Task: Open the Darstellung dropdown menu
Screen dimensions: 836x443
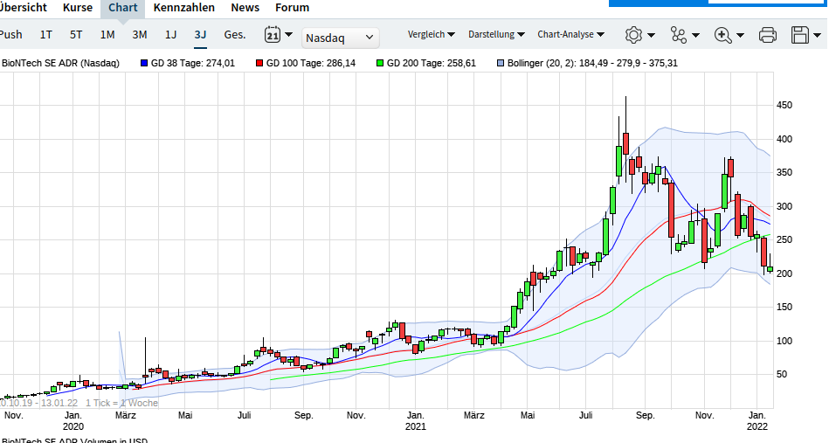Action: (x=496, y=34)
